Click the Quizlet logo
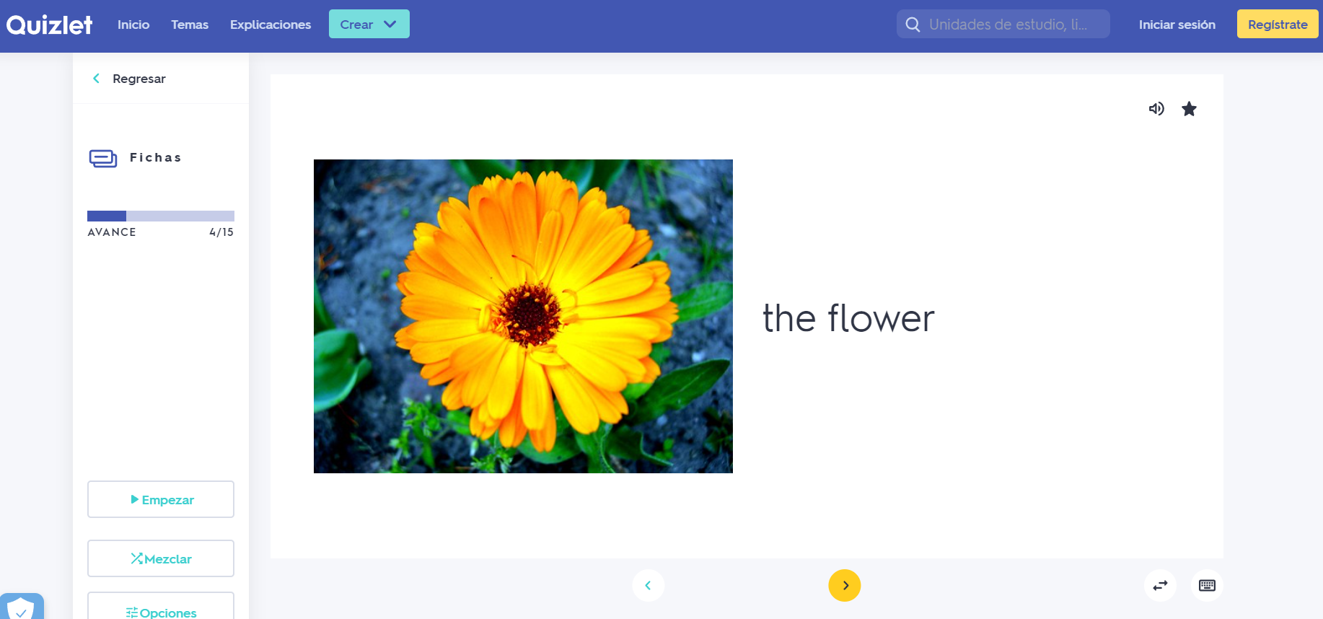Viewport: 1323px width, 619px height. point(49,25)
